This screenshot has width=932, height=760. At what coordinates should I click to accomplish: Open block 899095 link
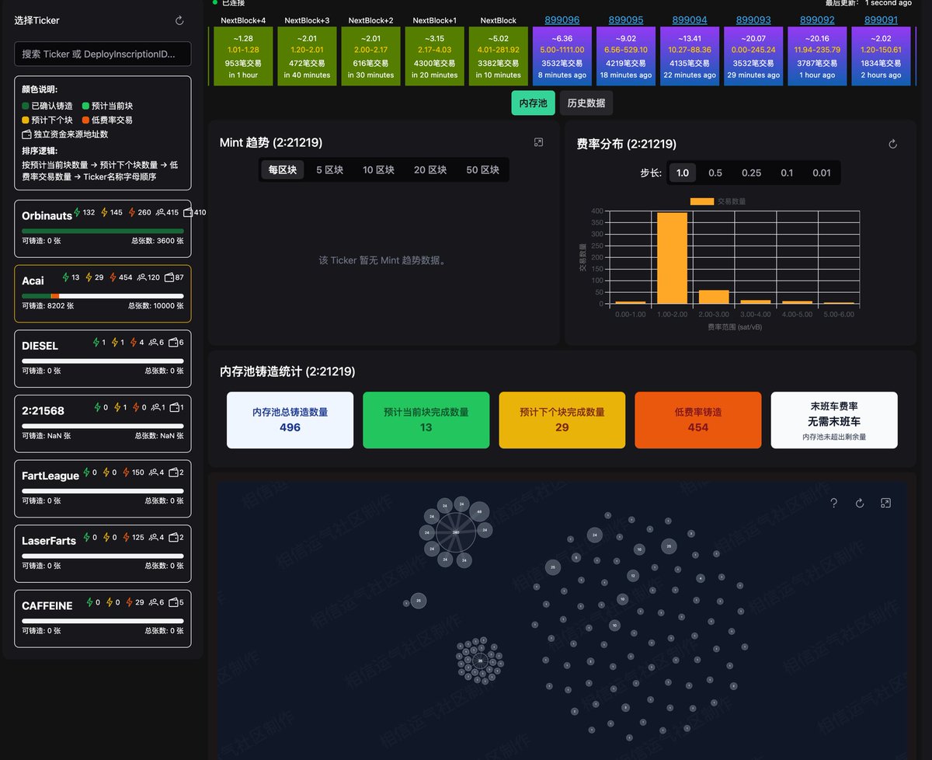coord(626,20)
